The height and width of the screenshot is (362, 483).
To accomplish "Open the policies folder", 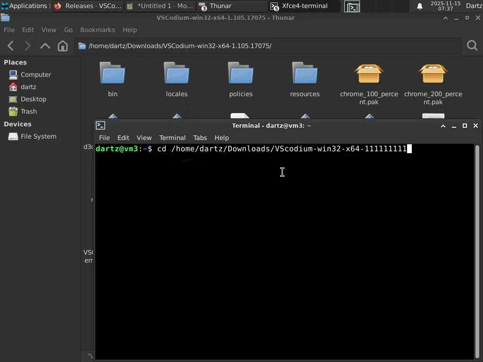I will (x=241, y=79).
